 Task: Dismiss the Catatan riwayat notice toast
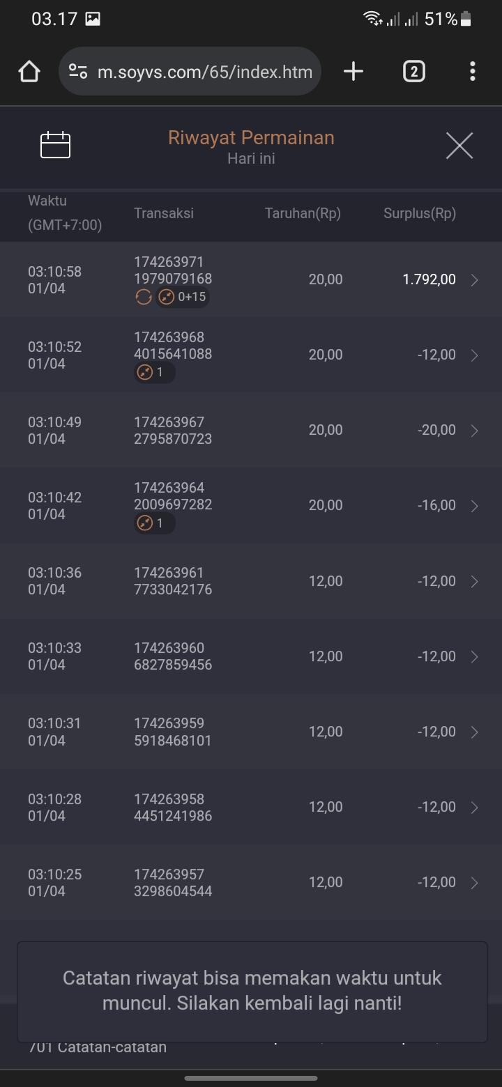click(x=252, y=992)
